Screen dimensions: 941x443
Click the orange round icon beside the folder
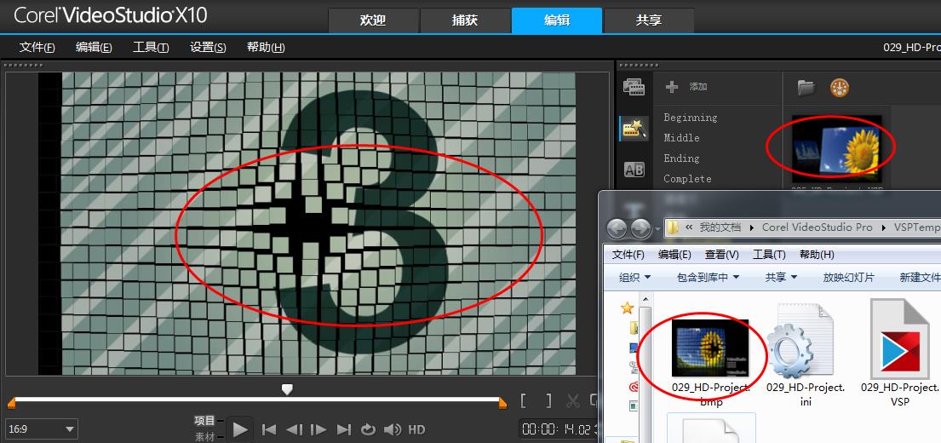841,89
